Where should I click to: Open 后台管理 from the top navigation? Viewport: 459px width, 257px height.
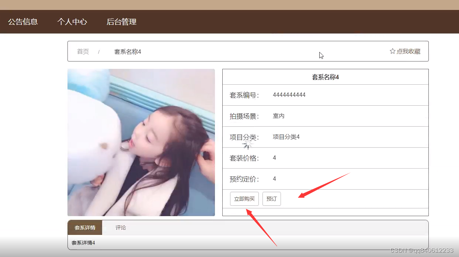[121, 22]
